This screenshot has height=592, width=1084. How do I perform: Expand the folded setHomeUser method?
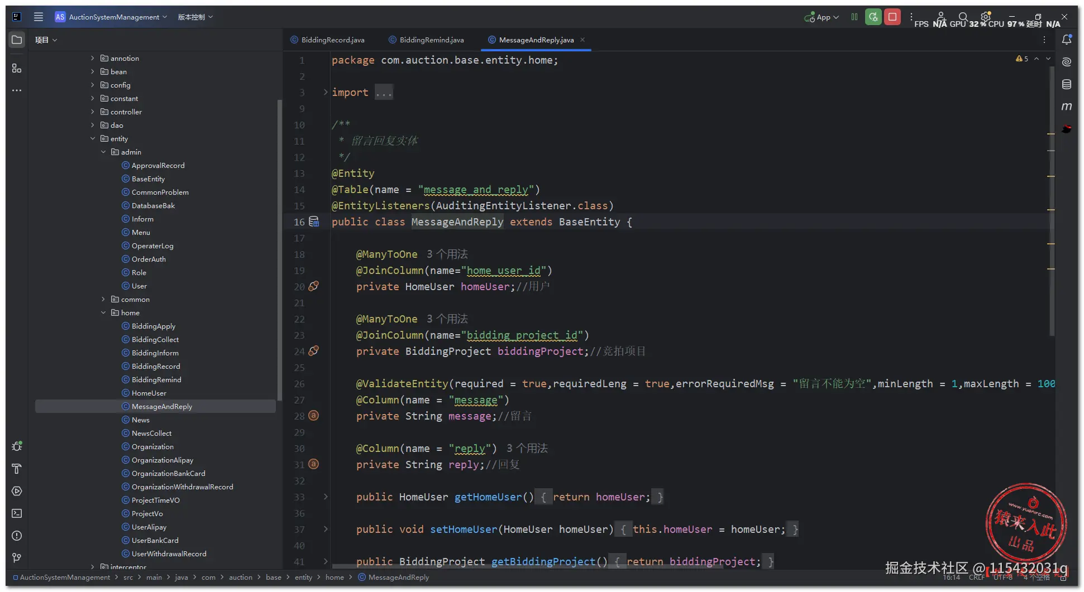326,529
